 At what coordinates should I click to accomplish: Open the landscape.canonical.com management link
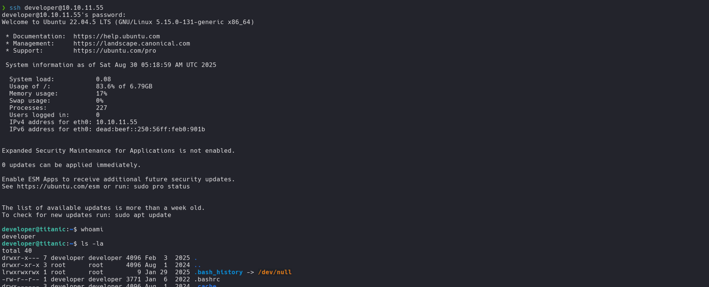(131, 44)
